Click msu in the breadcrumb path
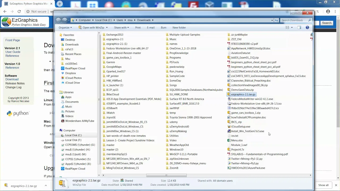Image resolution: width=340 pixels, height=191 pixels. [130, 20]
